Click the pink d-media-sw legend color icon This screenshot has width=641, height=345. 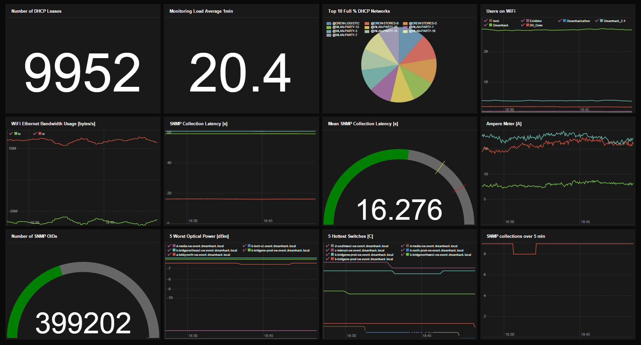(174, 246)
